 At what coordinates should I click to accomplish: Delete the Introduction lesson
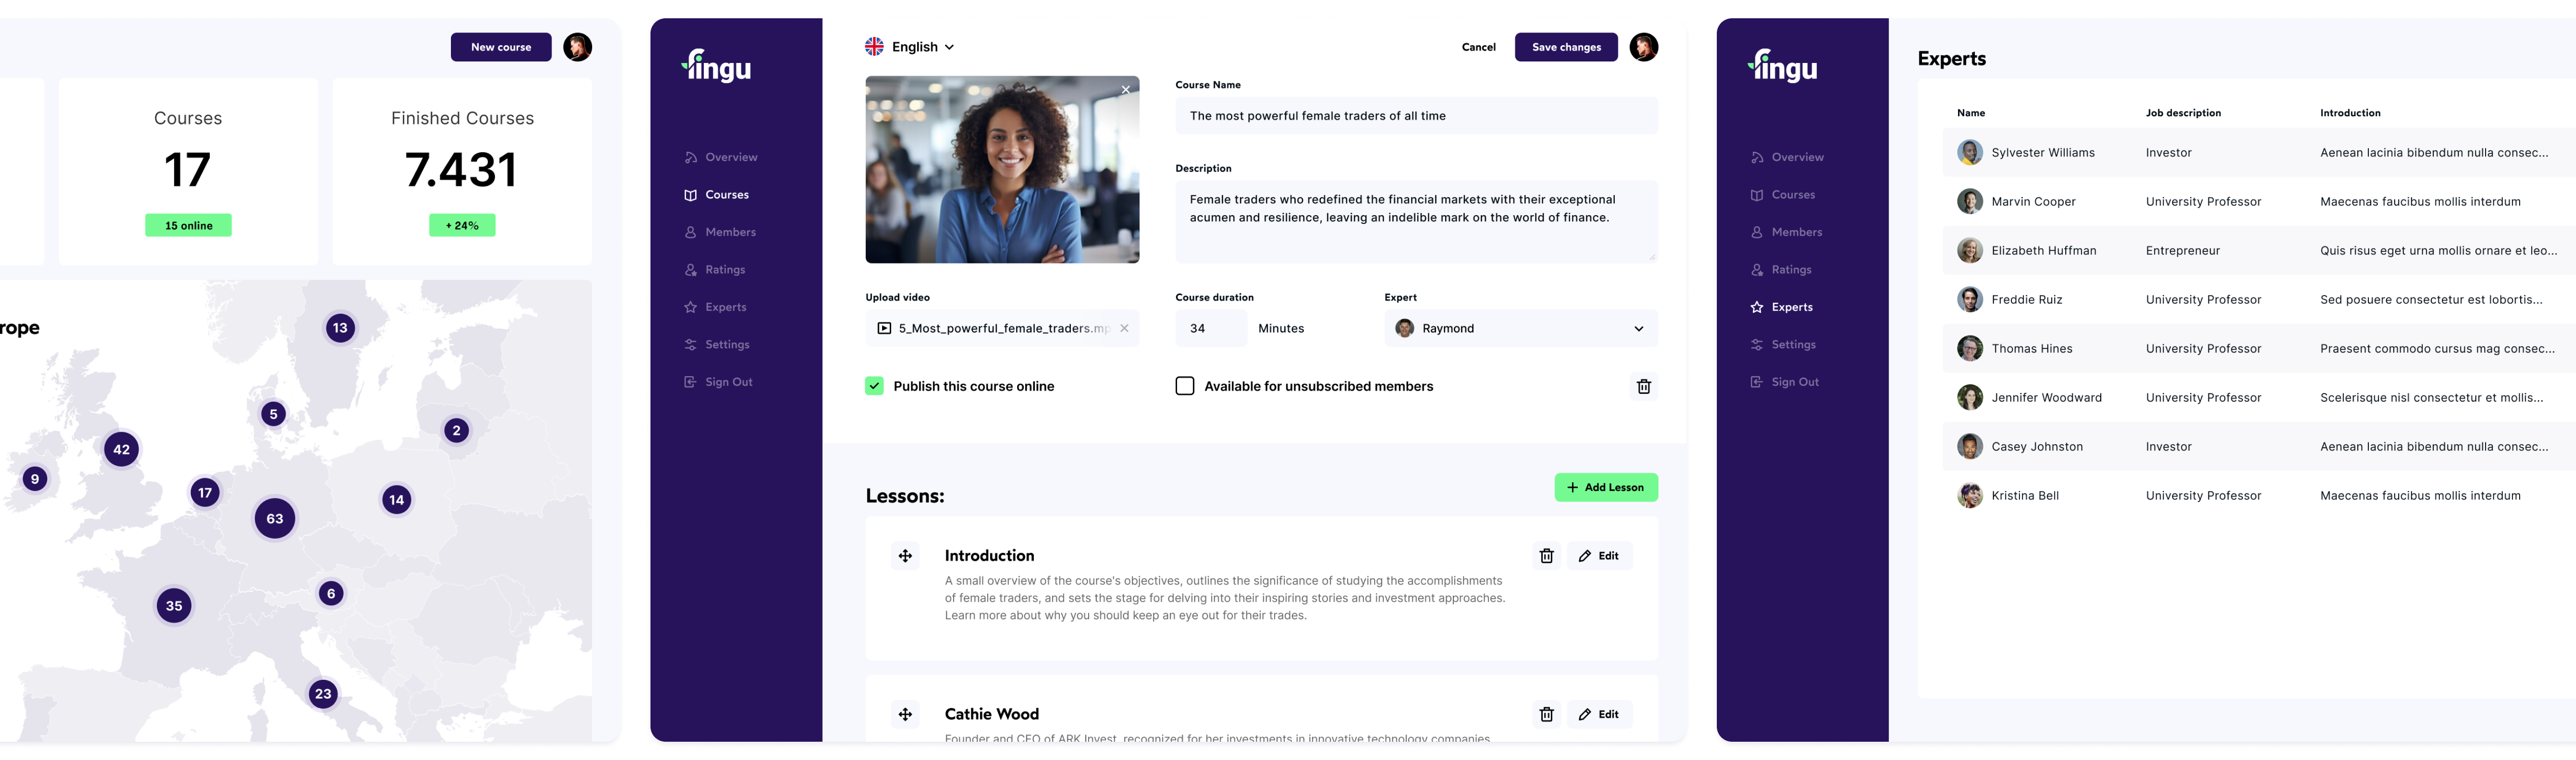tap(1546, 556)
